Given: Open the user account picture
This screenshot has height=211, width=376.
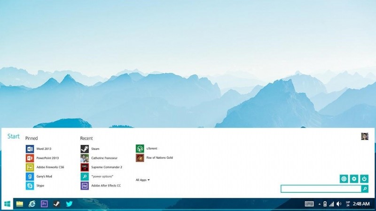Looking at the screenshot, I should [x=365, y=136].
